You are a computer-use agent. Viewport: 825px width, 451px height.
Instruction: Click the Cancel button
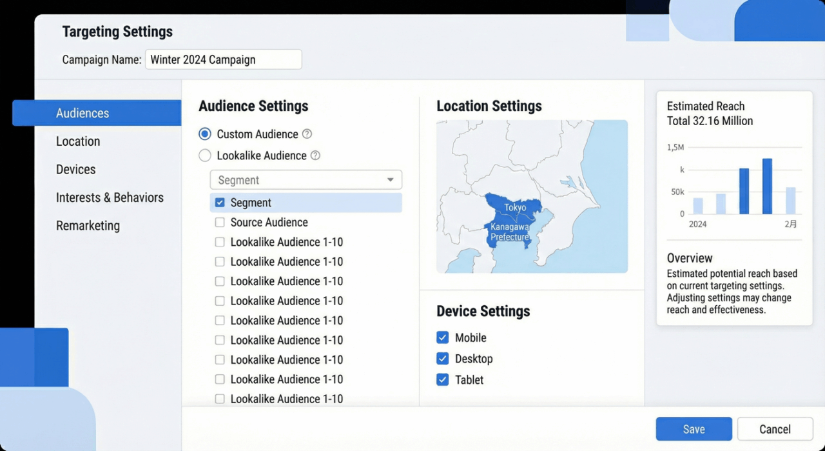(774, 429)
